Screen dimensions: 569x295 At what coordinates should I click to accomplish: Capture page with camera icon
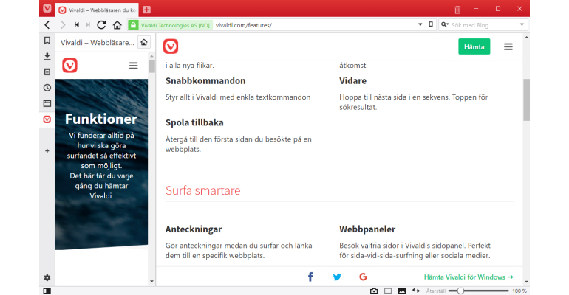(x=374, y=291)
